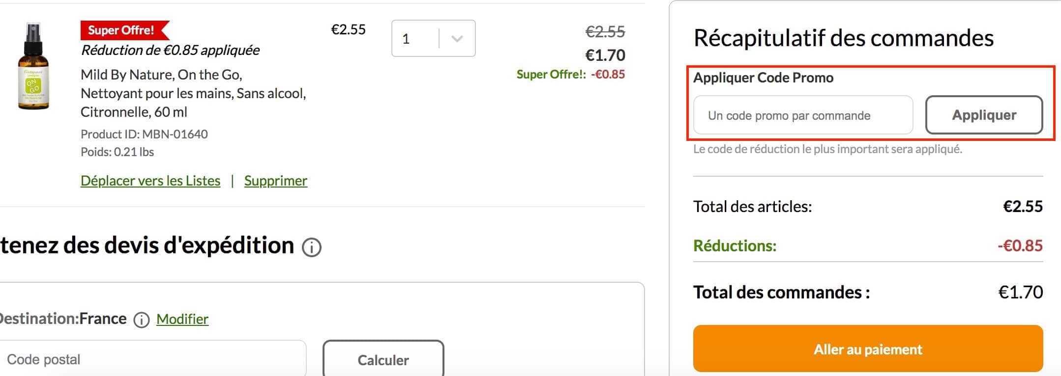
Task: Open the Mild By Nature product thumbnail
Action: click(33, 66)
